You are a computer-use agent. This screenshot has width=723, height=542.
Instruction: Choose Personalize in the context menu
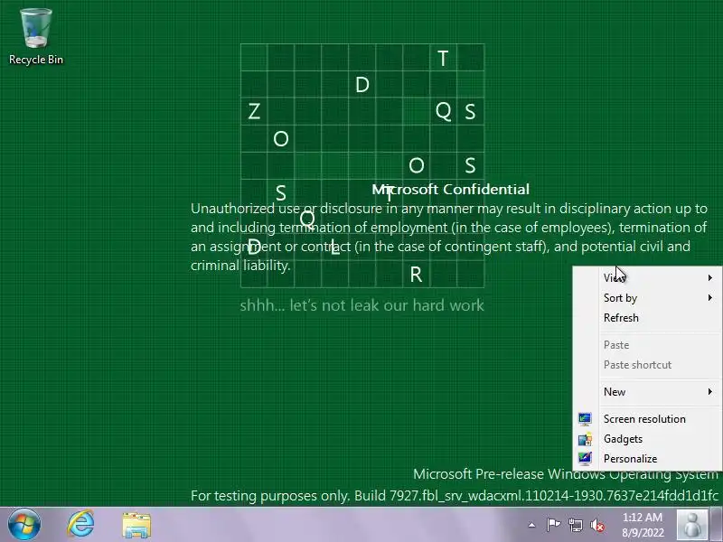(647, 459)
